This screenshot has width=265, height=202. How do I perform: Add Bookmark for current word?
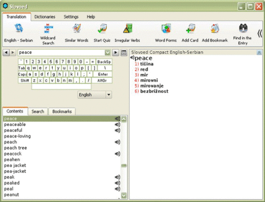(214, 28)
